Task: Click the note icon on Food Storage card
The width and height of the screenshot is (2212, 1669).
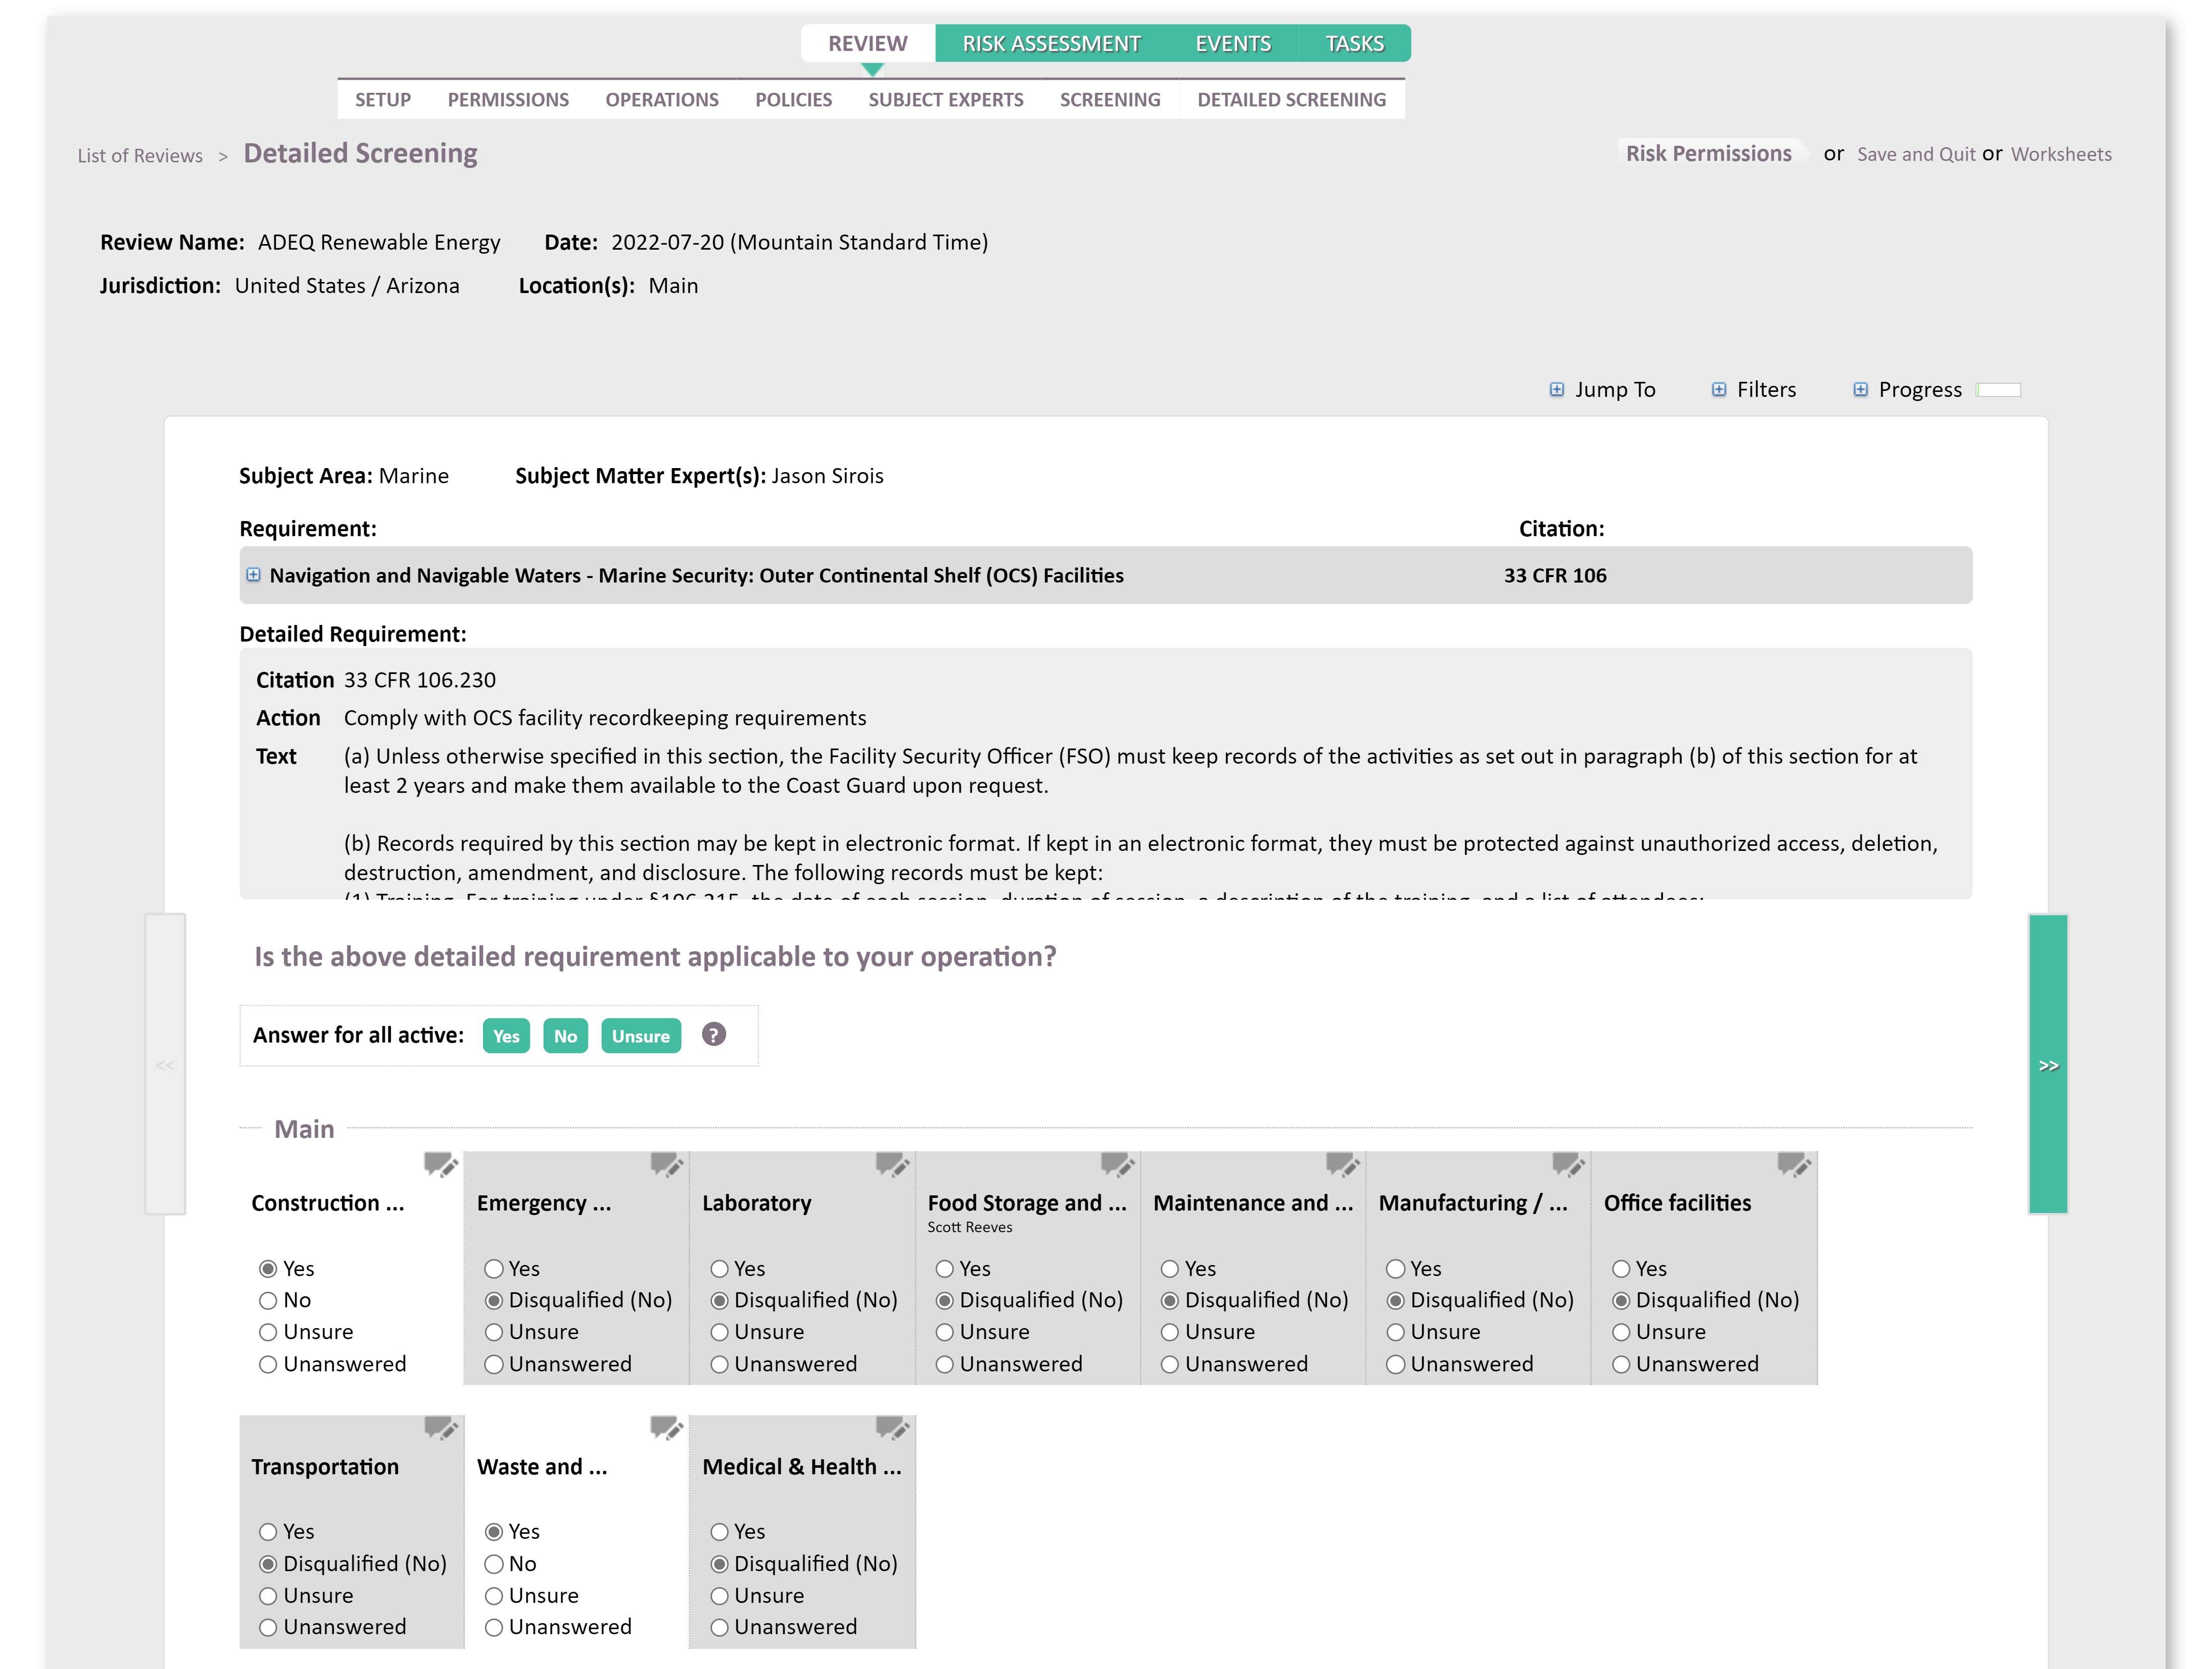Action: [x=1119, y=1165]
